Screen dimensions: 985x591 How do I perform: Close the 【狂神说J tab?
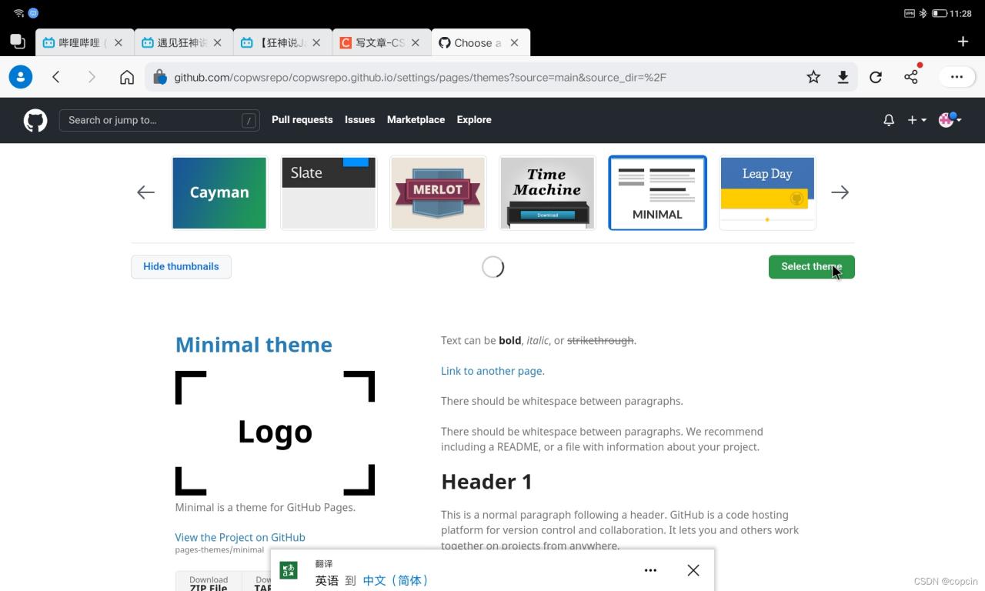point(316,43)
